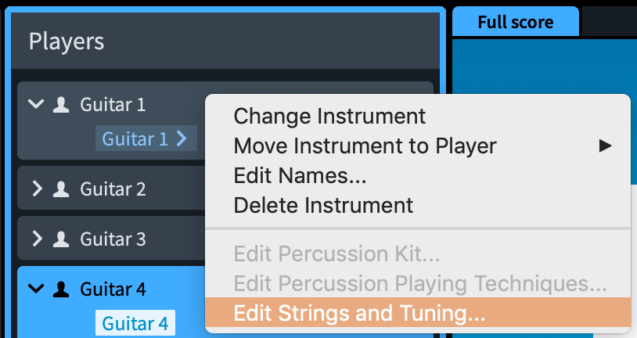Select Move Instrument to Player
637x338 pixels.
(x=365, y=146)
